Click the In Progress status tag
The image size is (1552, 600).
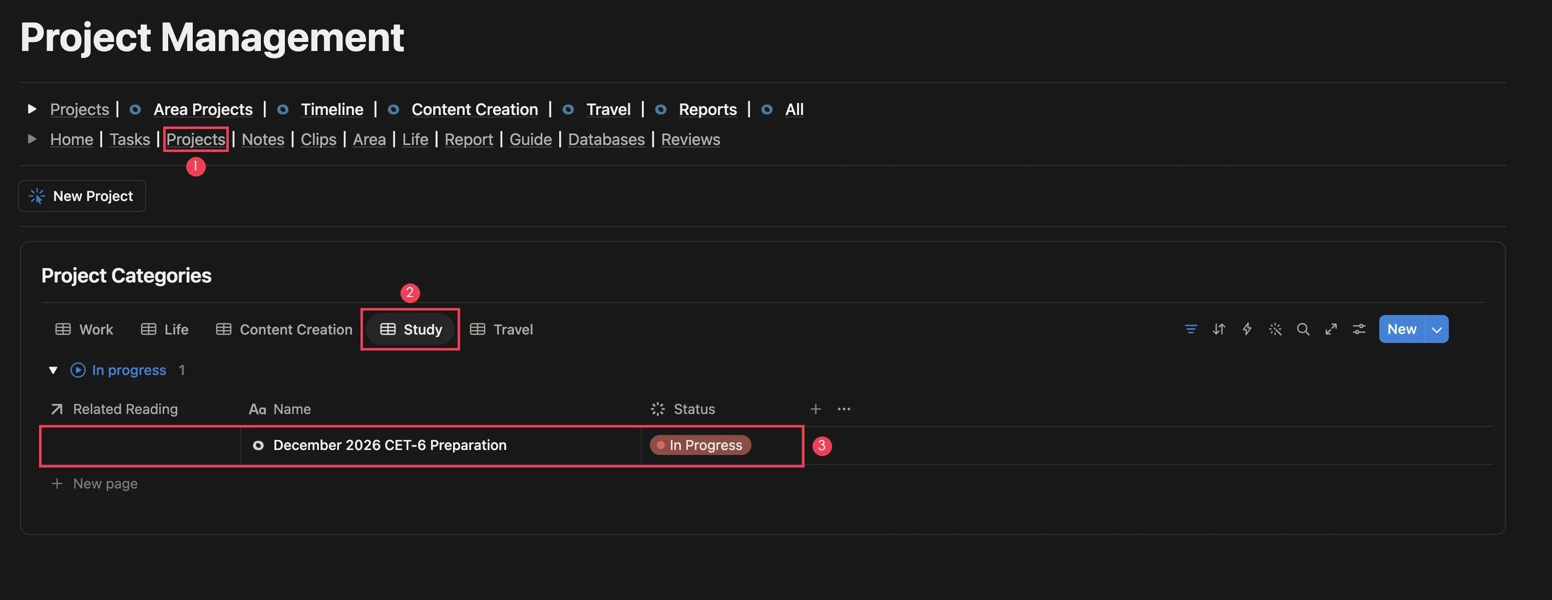(x=700, y=445)
